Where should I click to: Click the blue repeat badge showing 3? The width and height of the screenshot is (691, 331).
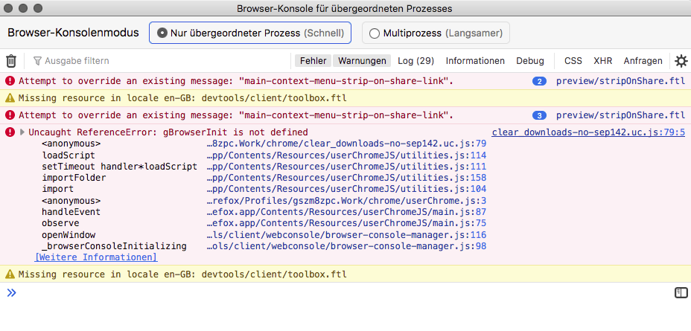[x=540, y=115]
